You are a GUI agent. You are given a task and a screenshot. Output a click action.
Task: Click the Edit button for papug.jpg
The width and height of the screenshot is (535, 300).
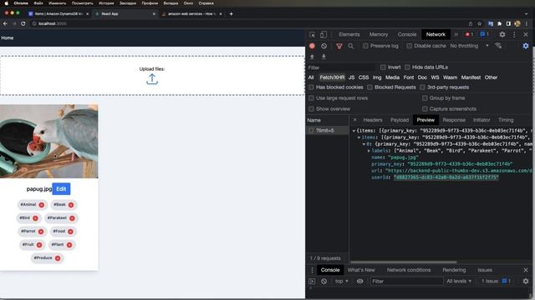61,189
